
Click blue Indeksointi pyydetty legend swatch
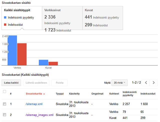pos(5,18)
